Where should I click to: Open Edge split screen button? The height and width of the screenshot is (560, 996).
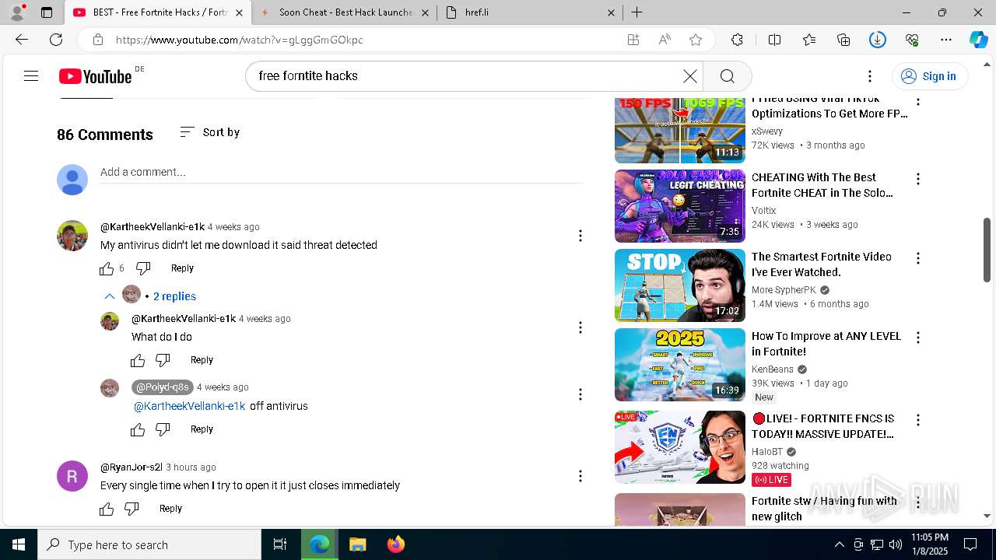point(774,40)
